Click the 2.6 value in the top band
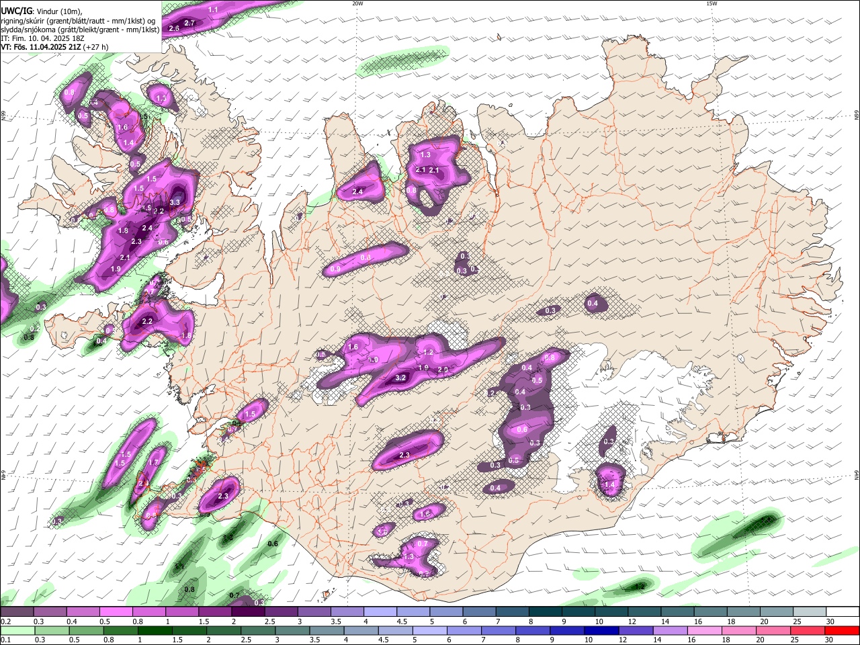Screen dimensions: 860x645 tap(174, 28)
